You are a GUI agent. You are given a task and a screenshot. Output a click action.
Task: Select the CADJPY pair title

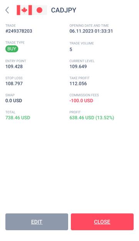(x=64, y=10)
